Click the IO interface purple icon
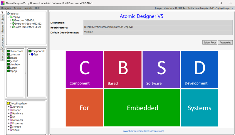 (11, 117)
